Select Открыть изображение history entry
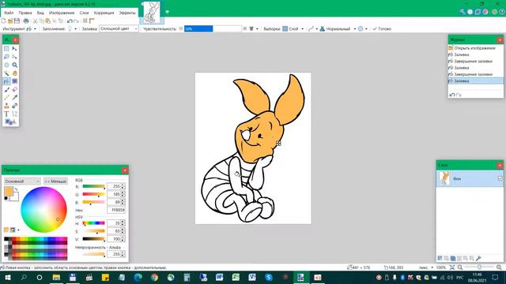 pyautogui.click(x=474, y=48)
